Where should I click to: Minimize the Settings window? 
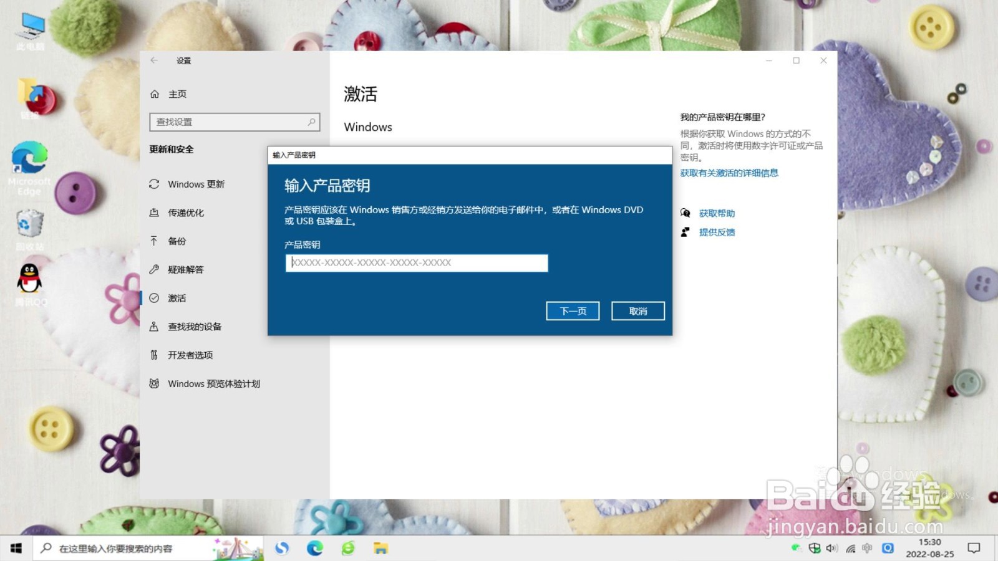click(769, 60)
